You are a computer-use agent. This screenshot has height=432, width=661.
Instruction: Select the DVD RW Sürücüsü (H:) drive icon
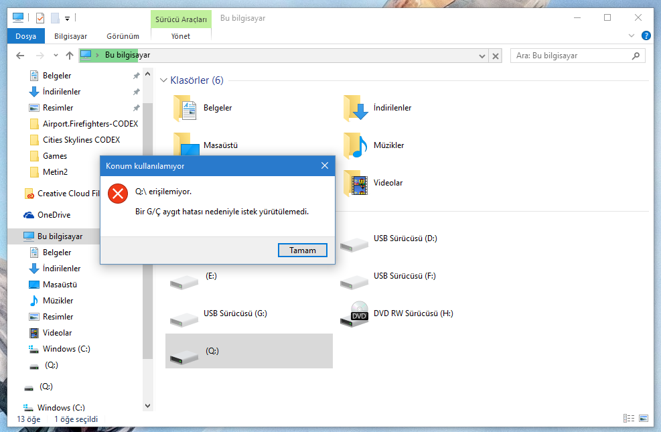[354, 313]
